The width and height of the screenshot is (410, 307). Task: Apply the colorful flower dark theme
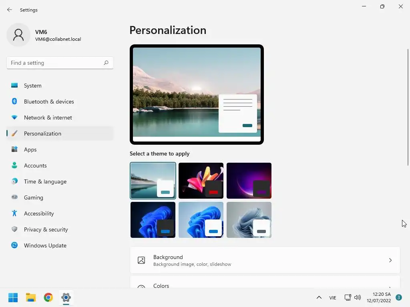(201, 181)
